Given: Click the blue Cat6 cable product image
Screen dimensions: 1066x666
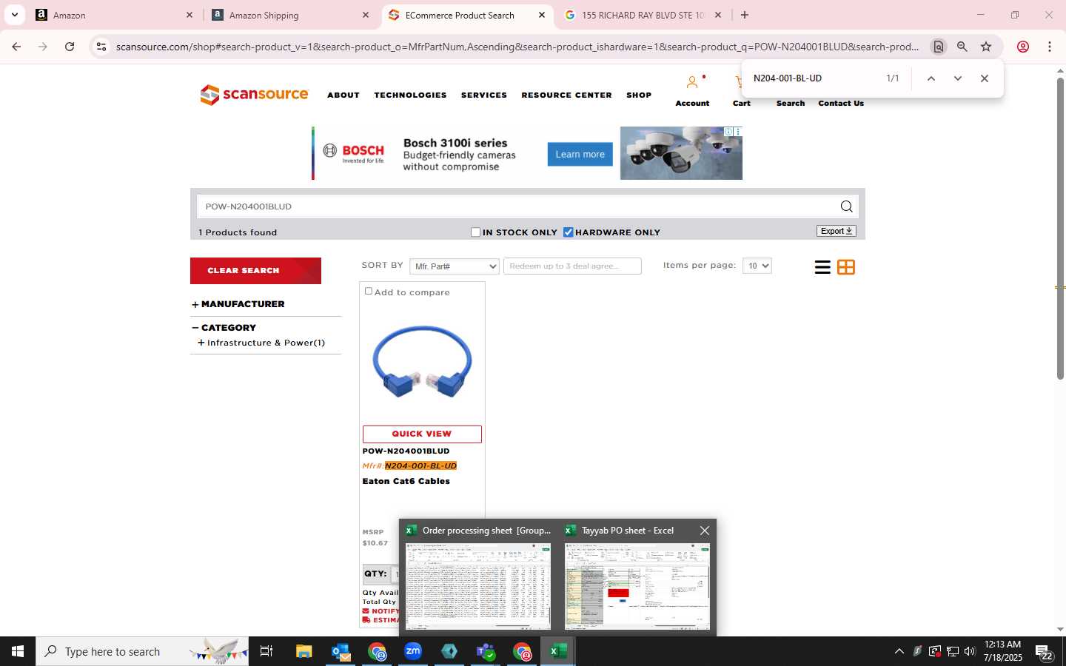Looking at the screenshot, I should click(x=422, y=362).
